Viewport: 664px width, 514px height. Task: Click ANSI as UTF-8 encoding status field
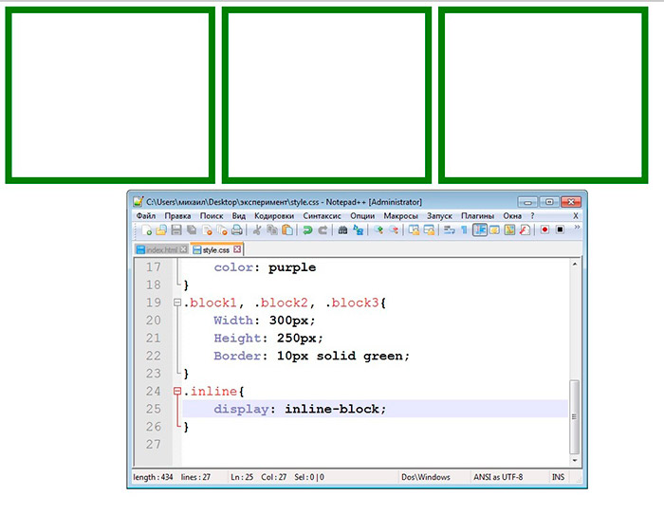498,477
